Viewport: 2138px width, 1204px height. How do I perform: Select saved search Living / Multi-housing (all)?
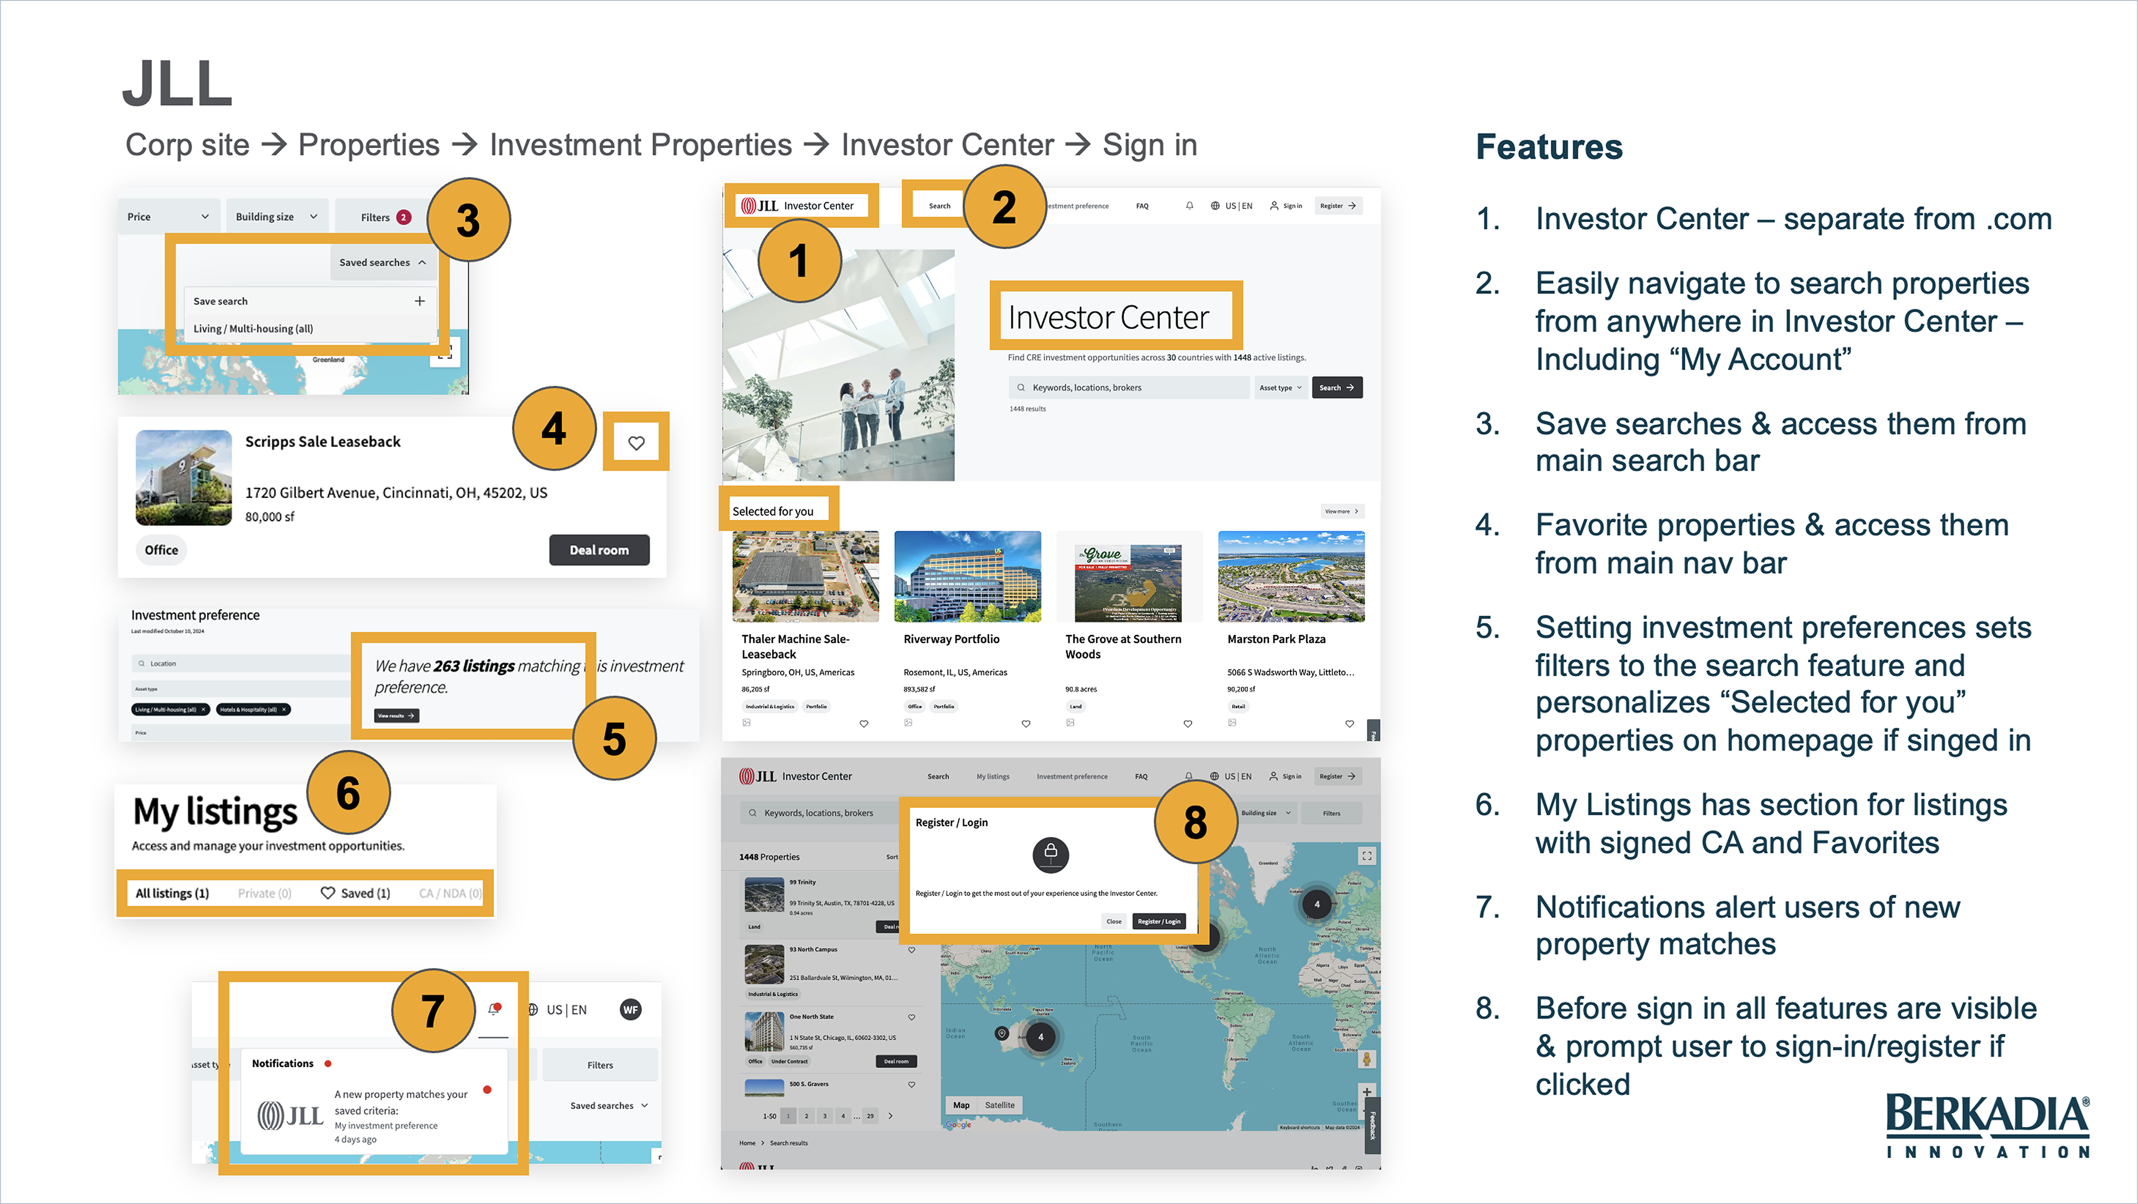tap(253, 328)
